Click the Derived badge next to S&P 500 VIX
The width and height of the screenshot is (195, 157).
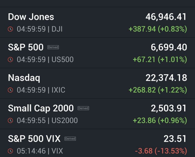pyautogui.click(x=70, y=139)
